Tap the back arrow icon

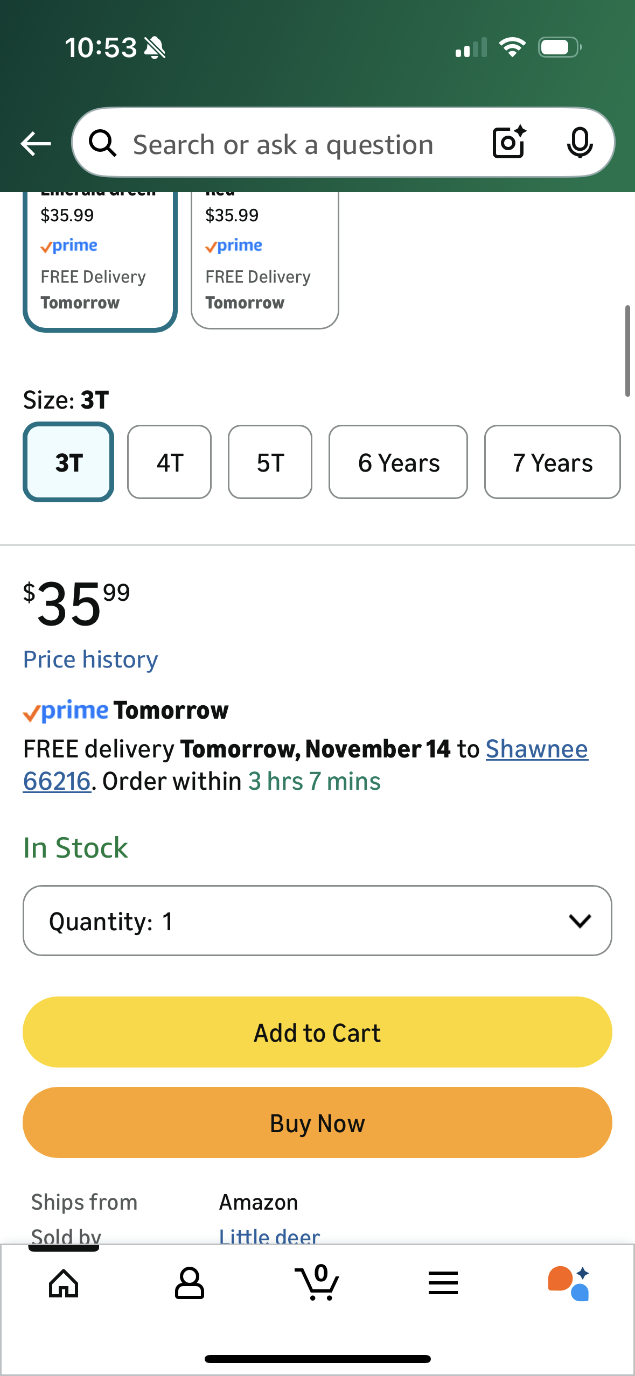36,144
